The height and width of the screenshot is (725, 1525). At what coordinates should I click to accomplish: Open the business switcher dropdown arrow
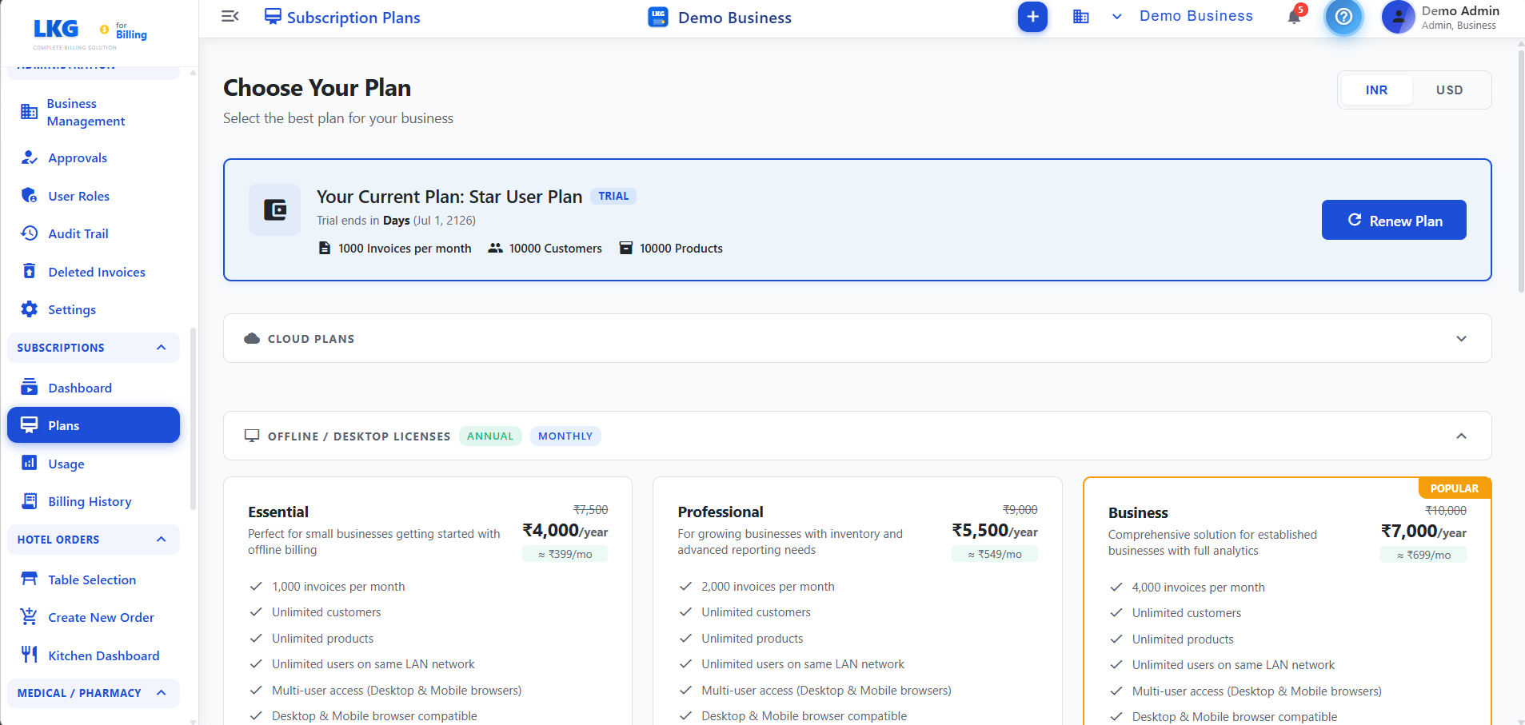1117,17
